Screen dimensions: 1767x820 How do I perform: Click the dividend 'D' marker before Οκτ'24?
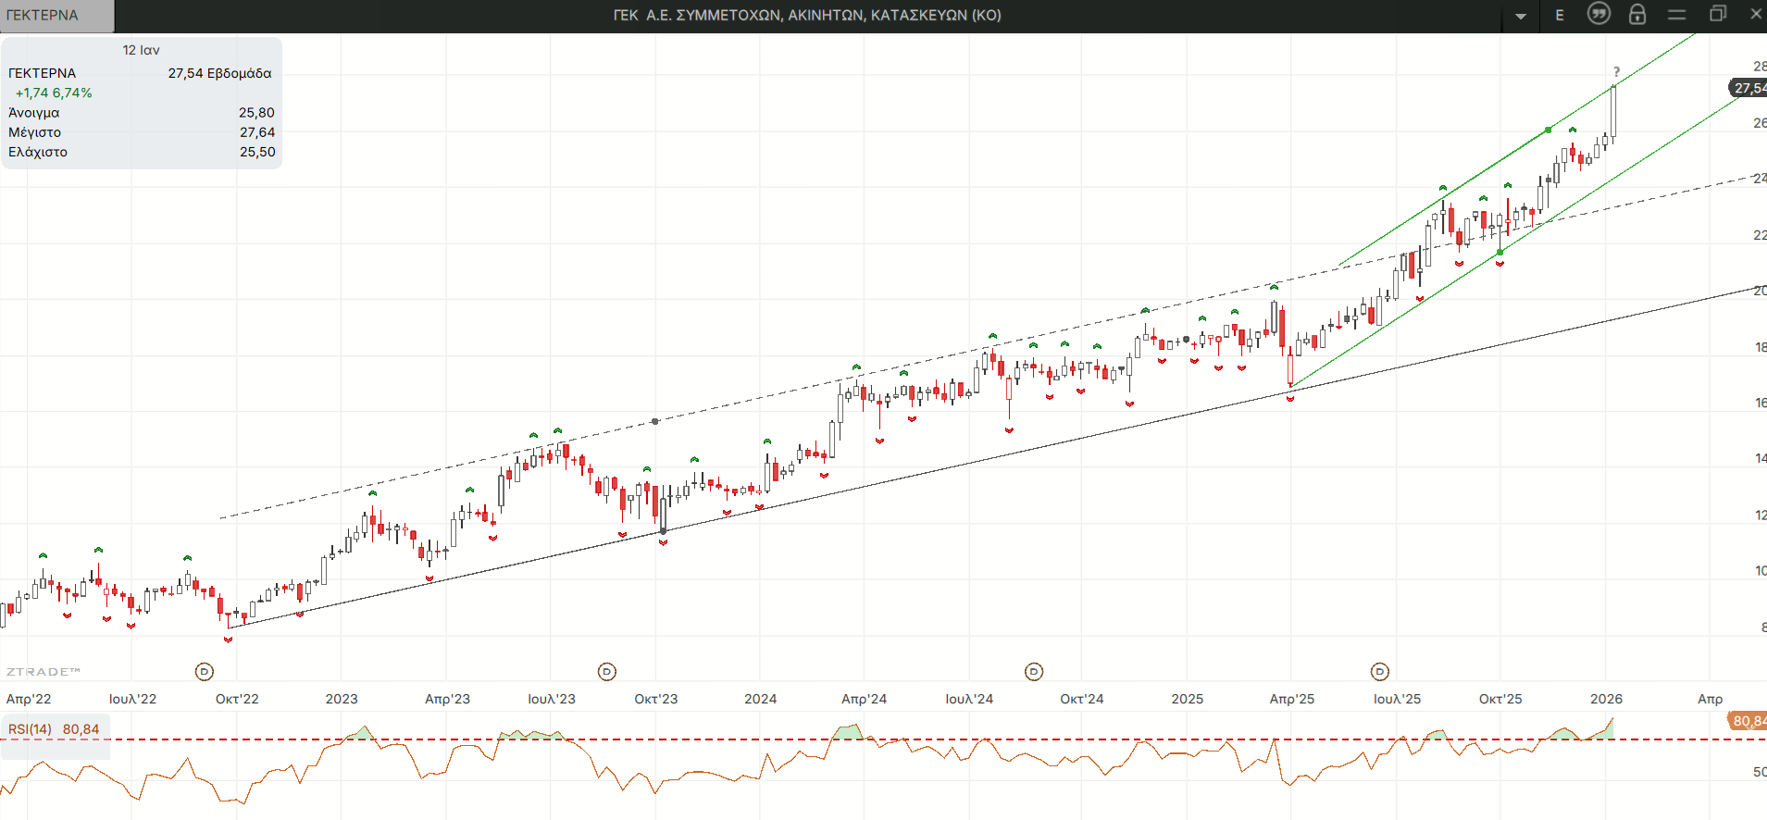click(x=1034, y=672)
